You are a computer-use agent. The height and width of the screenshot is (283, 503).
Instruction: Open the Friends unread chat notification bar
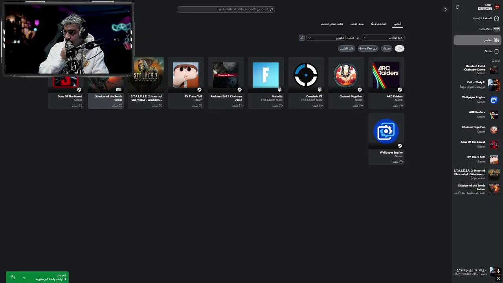pos(37,277)
